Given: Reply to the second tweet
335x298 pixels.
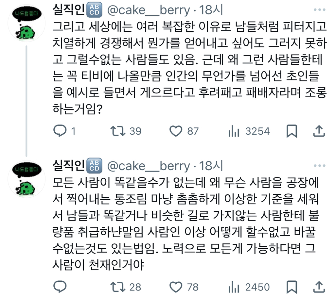Looking at the screenshot, I should tap(60, 287).
